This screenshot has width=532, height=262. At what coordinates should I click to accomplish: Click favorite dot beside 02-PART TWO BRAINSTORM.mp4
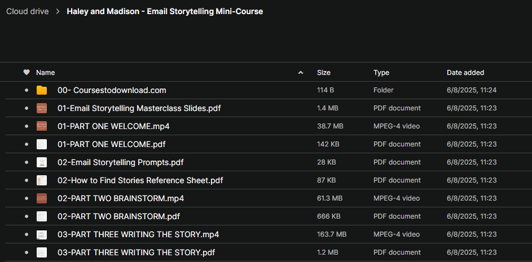tap(27, 198)
